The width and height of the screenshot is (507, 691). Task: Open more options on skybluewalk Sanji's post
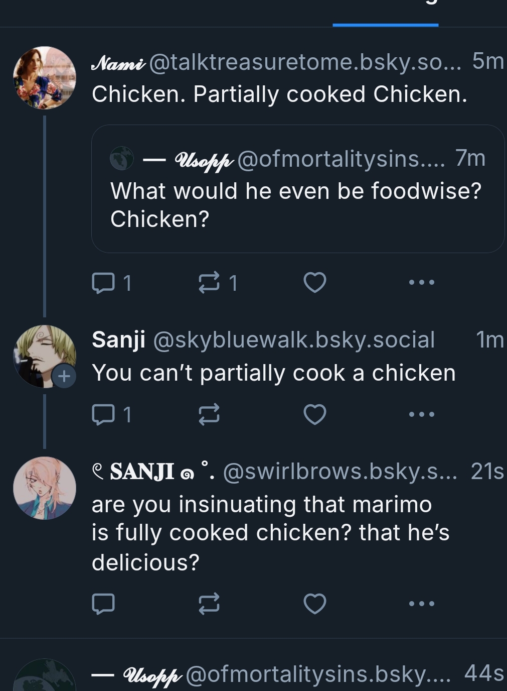422,414
